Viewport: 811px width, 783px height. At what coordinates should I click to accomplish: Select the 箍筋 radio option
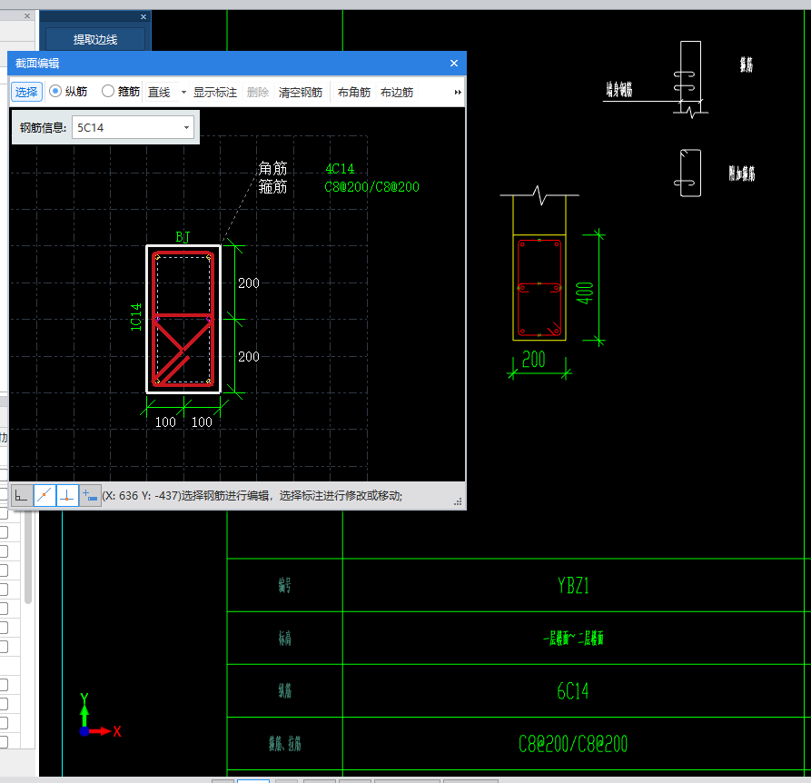[121, 92]
